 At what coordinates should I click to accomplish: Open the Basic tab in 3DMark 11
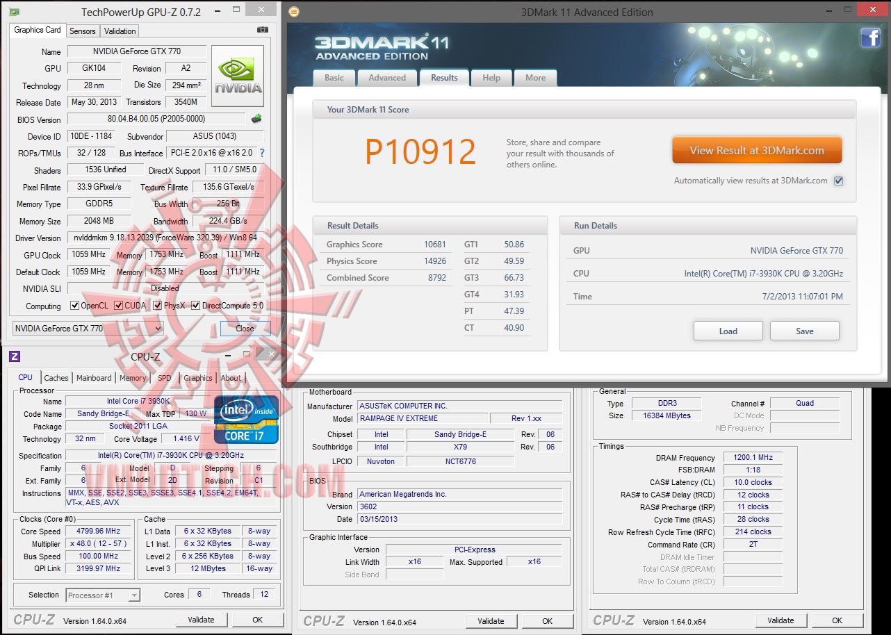pyautogui.click(x=334, y=78)
